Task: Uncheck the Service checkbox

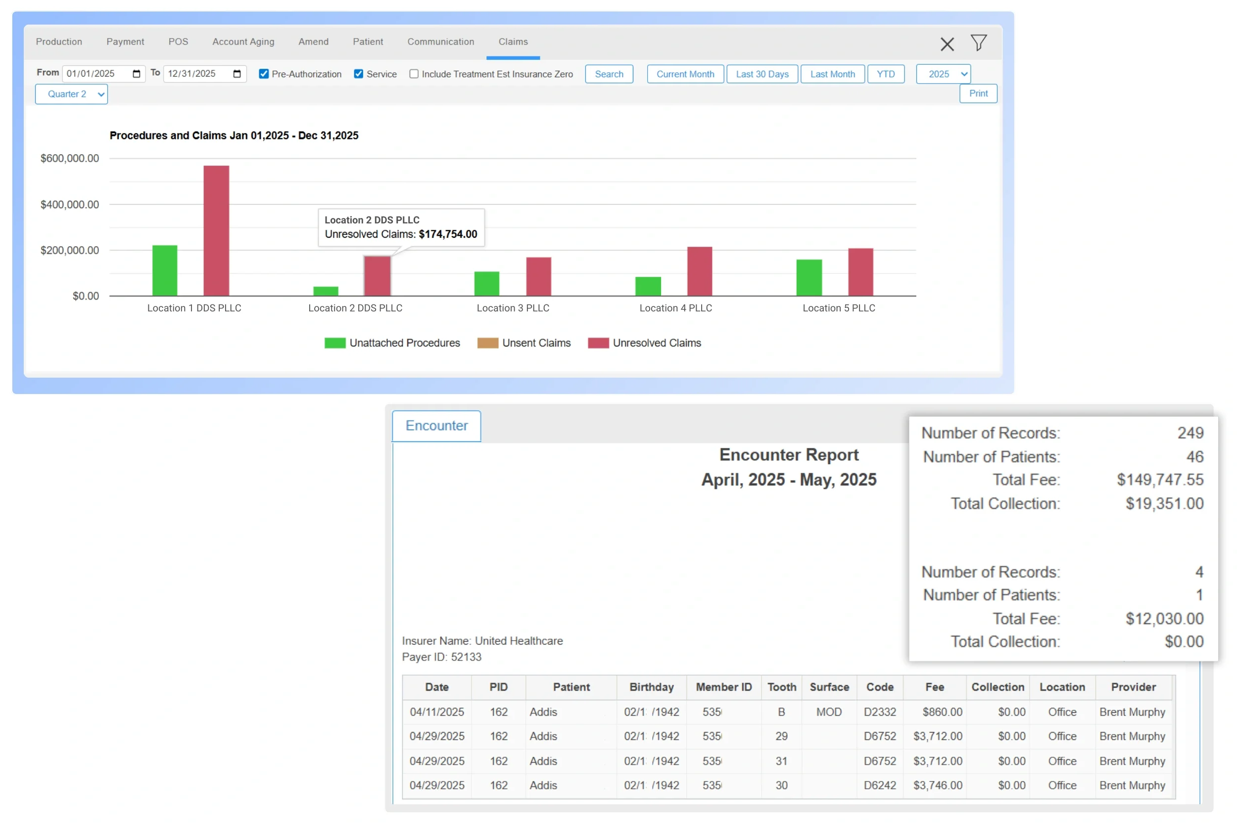Action: point(358,74)
